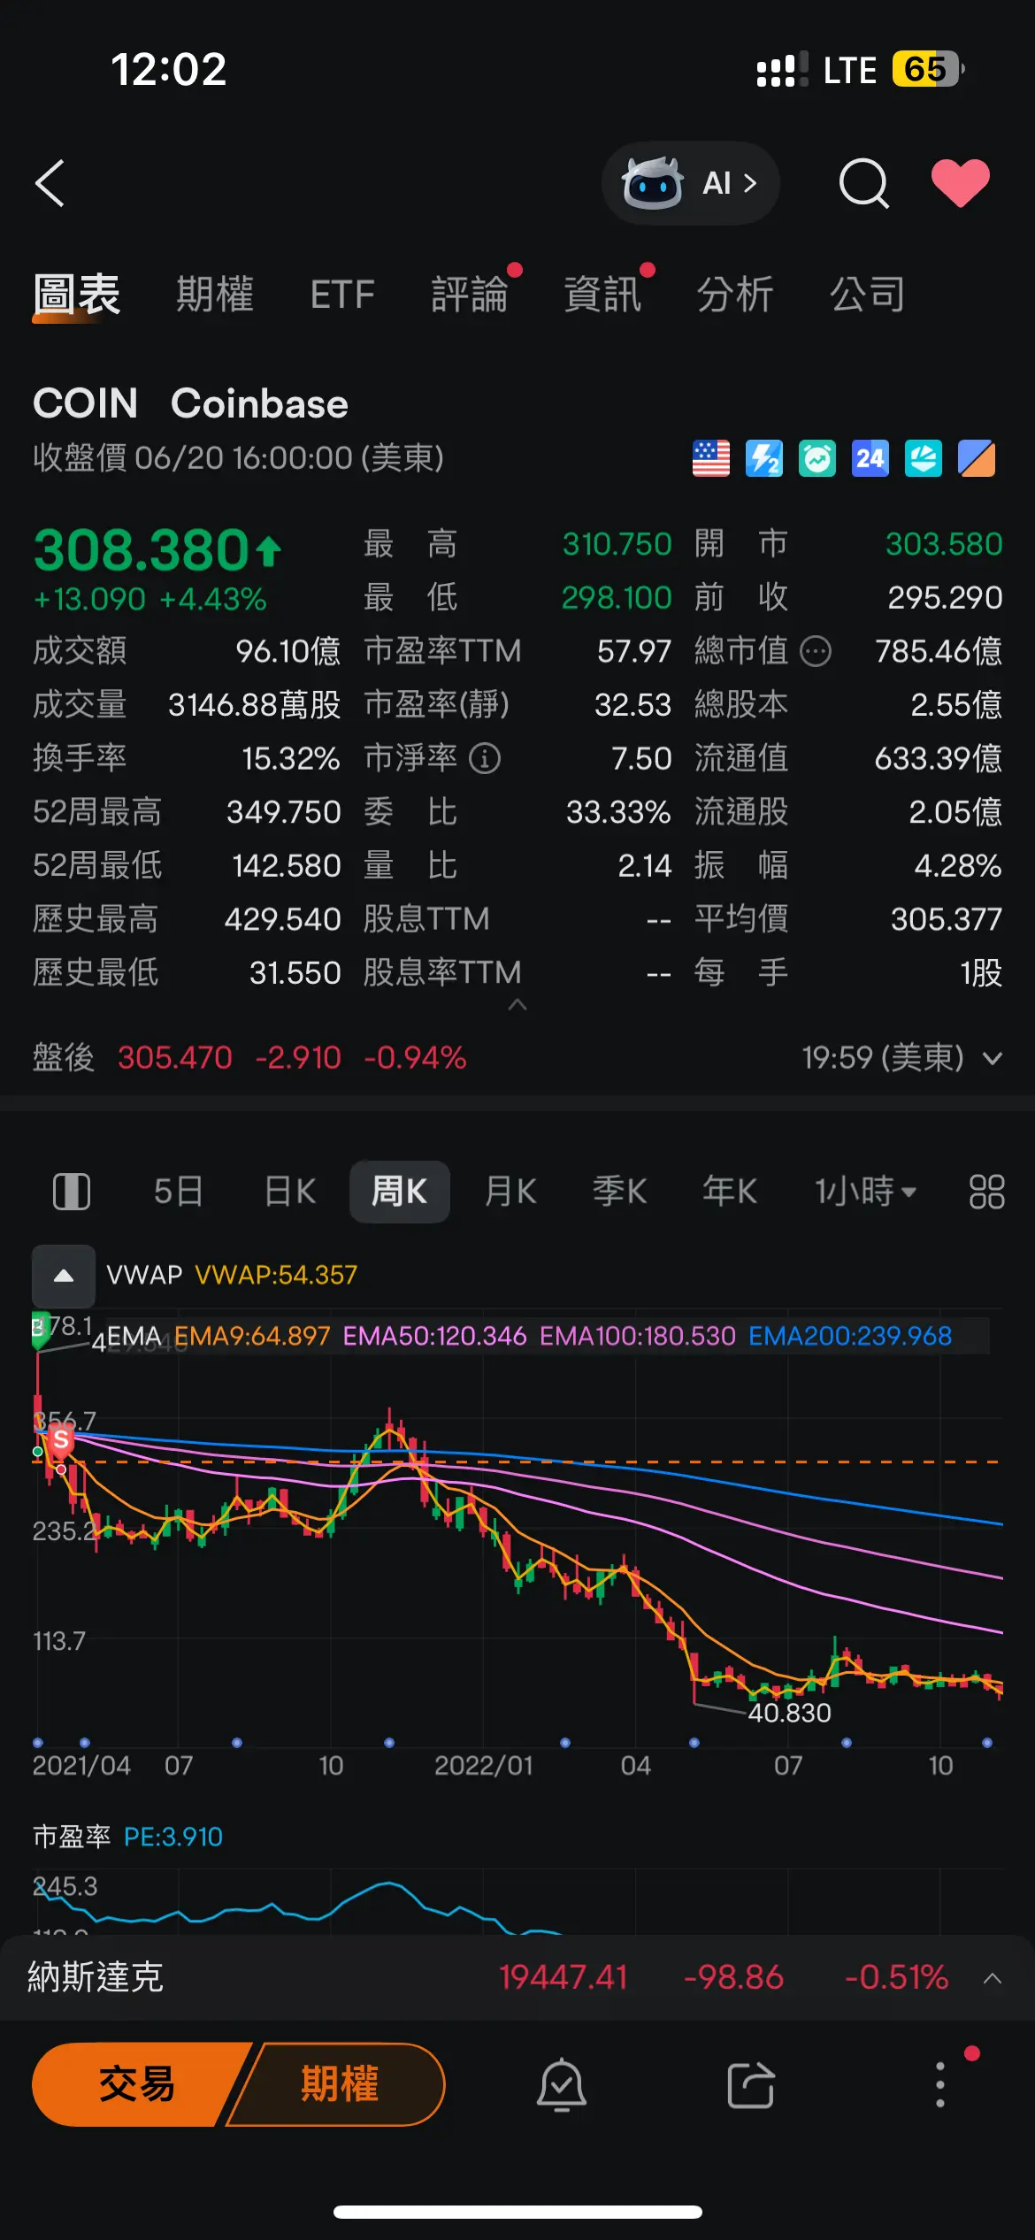Tap the 308.380 current price
This screenshot has height=2240, width=1035.
tap(142, 550)
